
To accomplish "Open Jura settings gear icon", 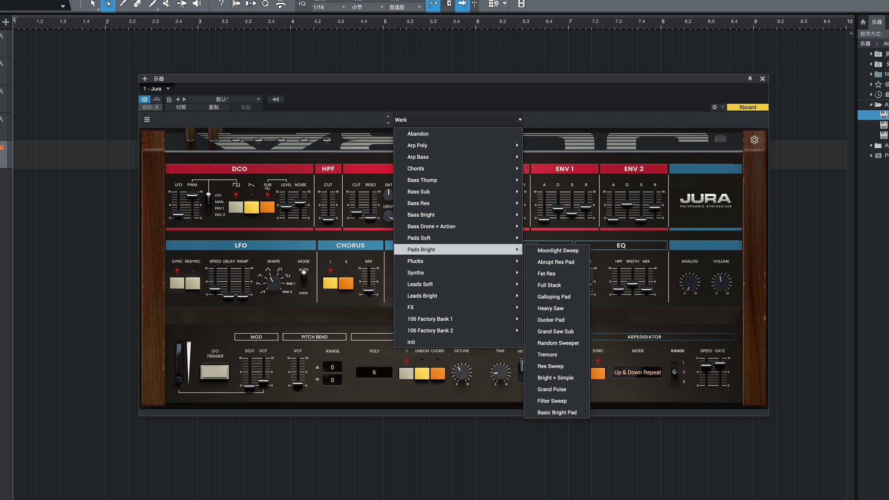I will (754, 140).
